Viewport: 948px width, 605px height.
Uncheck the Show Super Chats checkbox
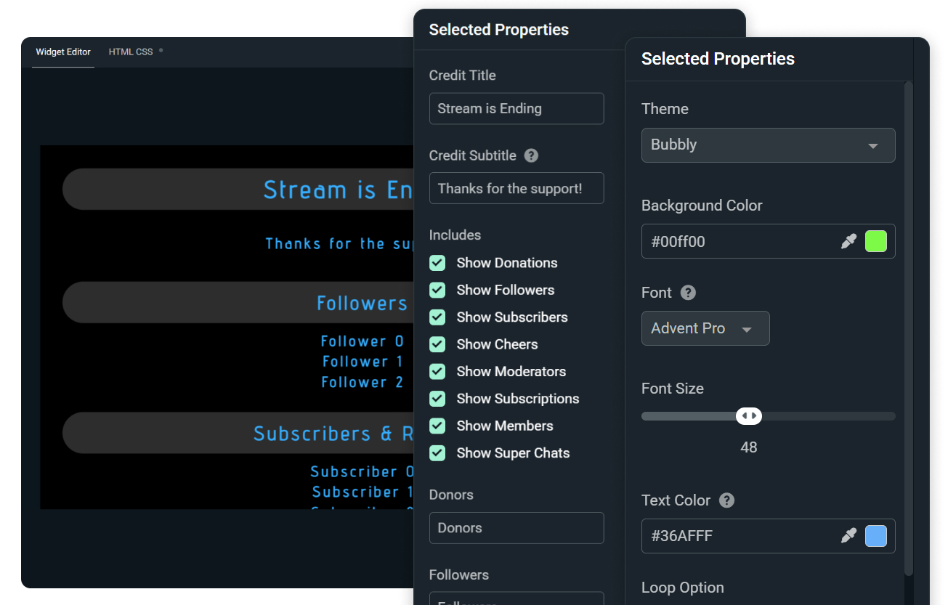[437, 453]
